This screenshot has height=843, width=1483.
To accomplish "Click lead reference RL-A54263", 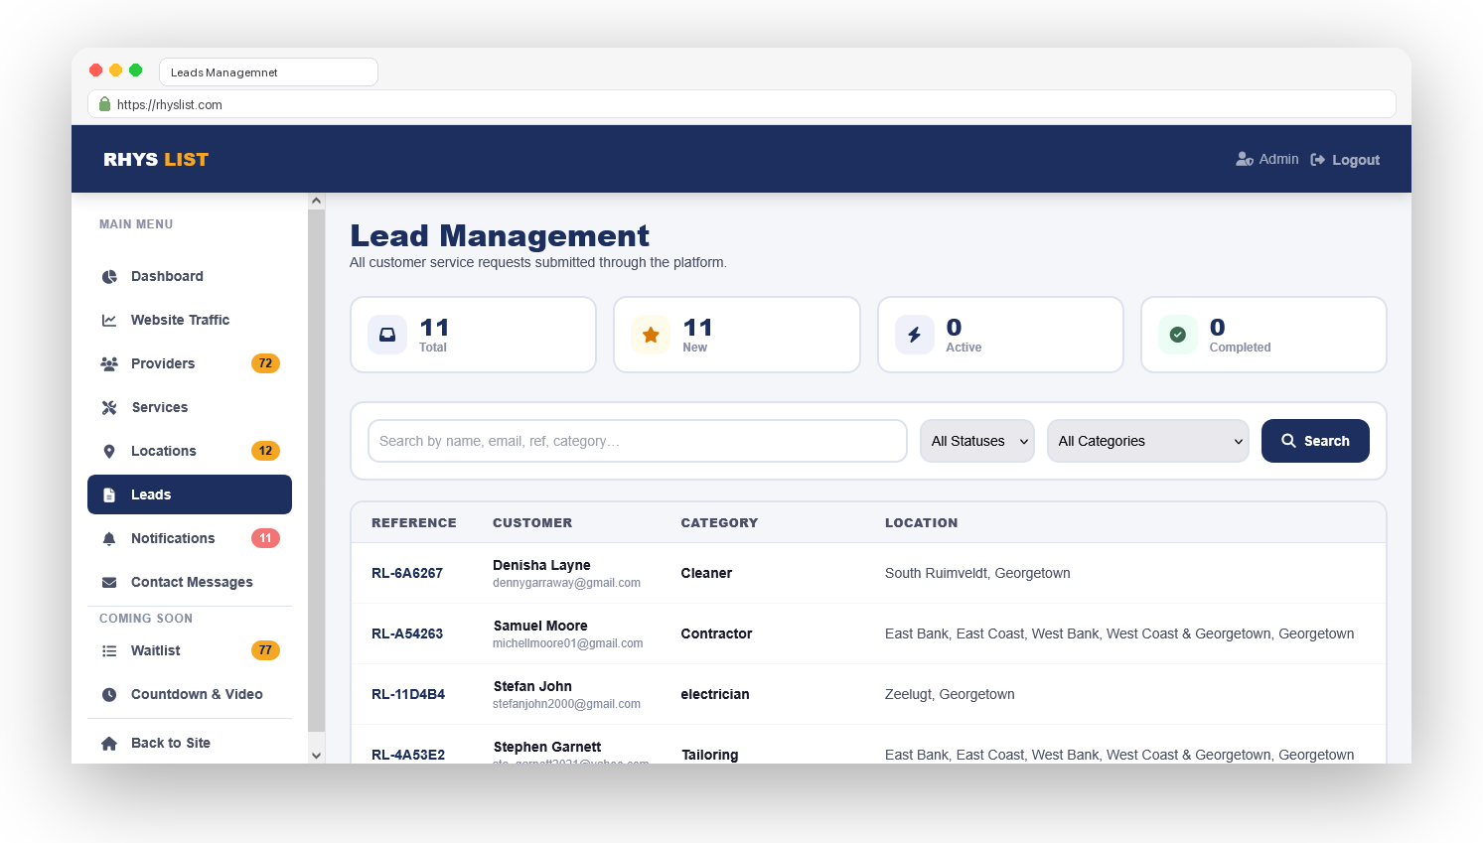I will 407,633.
